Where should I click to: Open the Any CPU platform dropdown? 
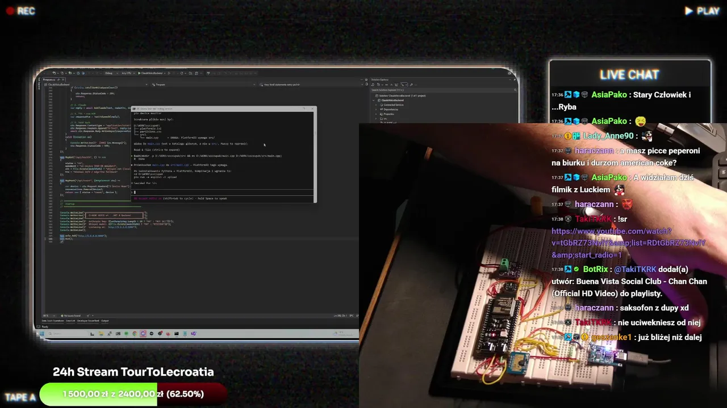(127, 73)
